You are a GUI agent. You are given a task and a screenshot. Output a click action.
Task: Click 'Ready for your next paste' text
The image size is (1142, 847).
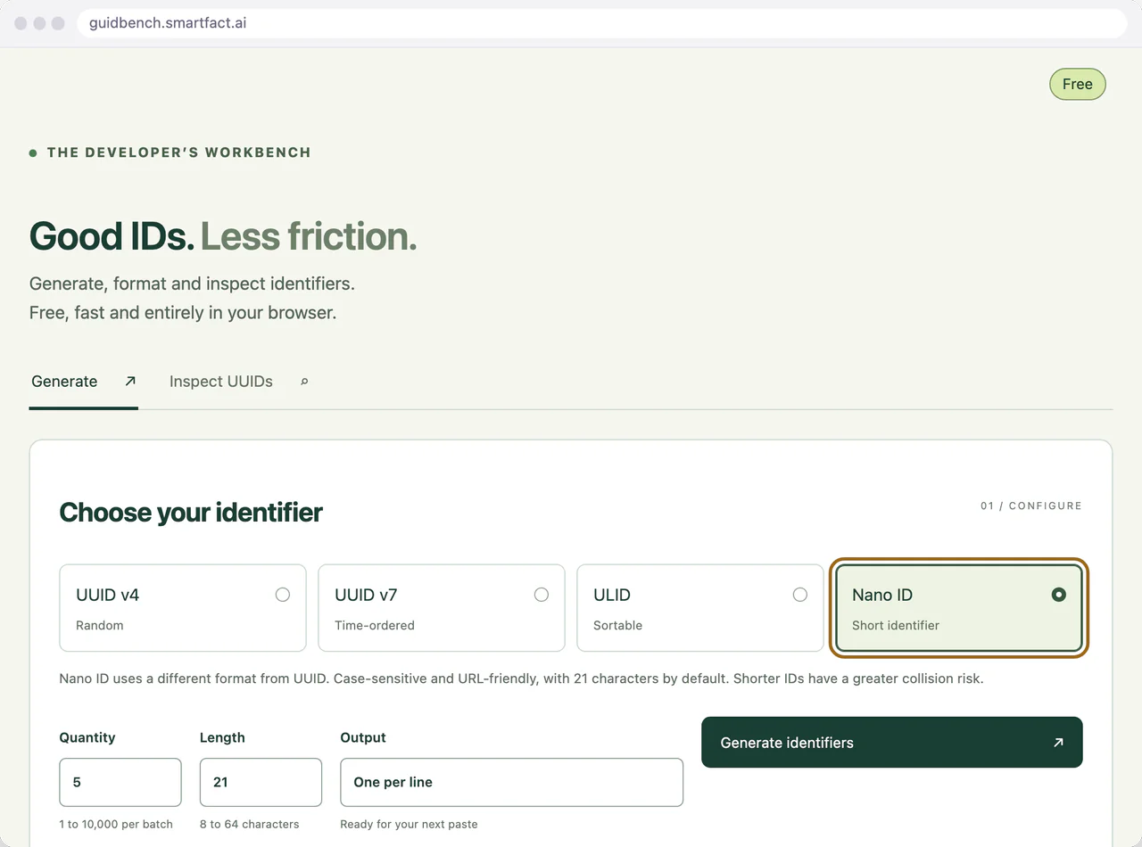[x=409, y=824]
